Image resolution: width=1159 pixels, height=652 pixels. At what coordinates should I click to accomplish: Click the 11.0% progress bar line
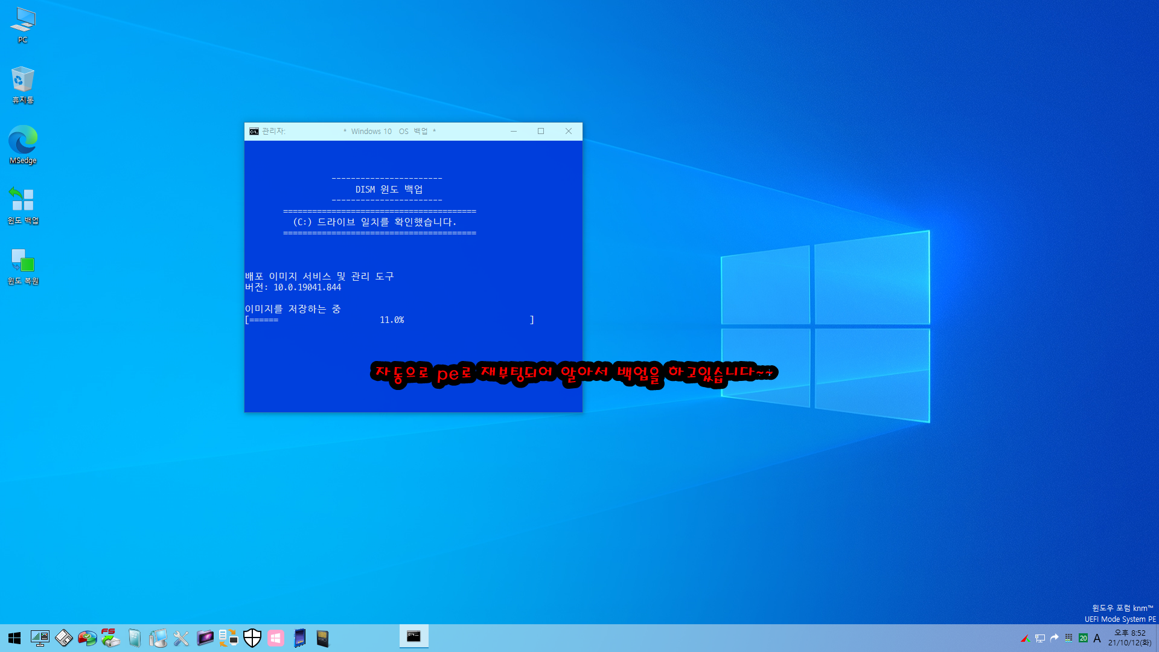coord(389,320)
